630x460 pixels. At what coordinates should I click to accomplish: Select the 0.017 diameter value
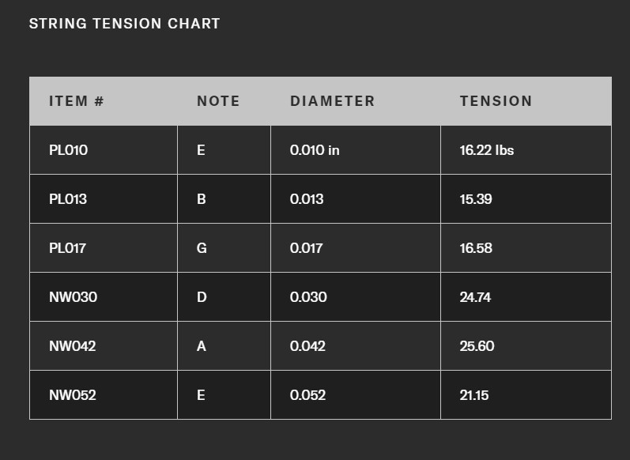[307, 248]
